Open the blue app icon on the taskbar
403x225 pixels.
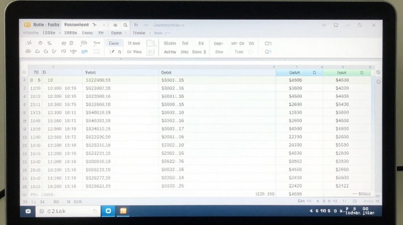108,211
